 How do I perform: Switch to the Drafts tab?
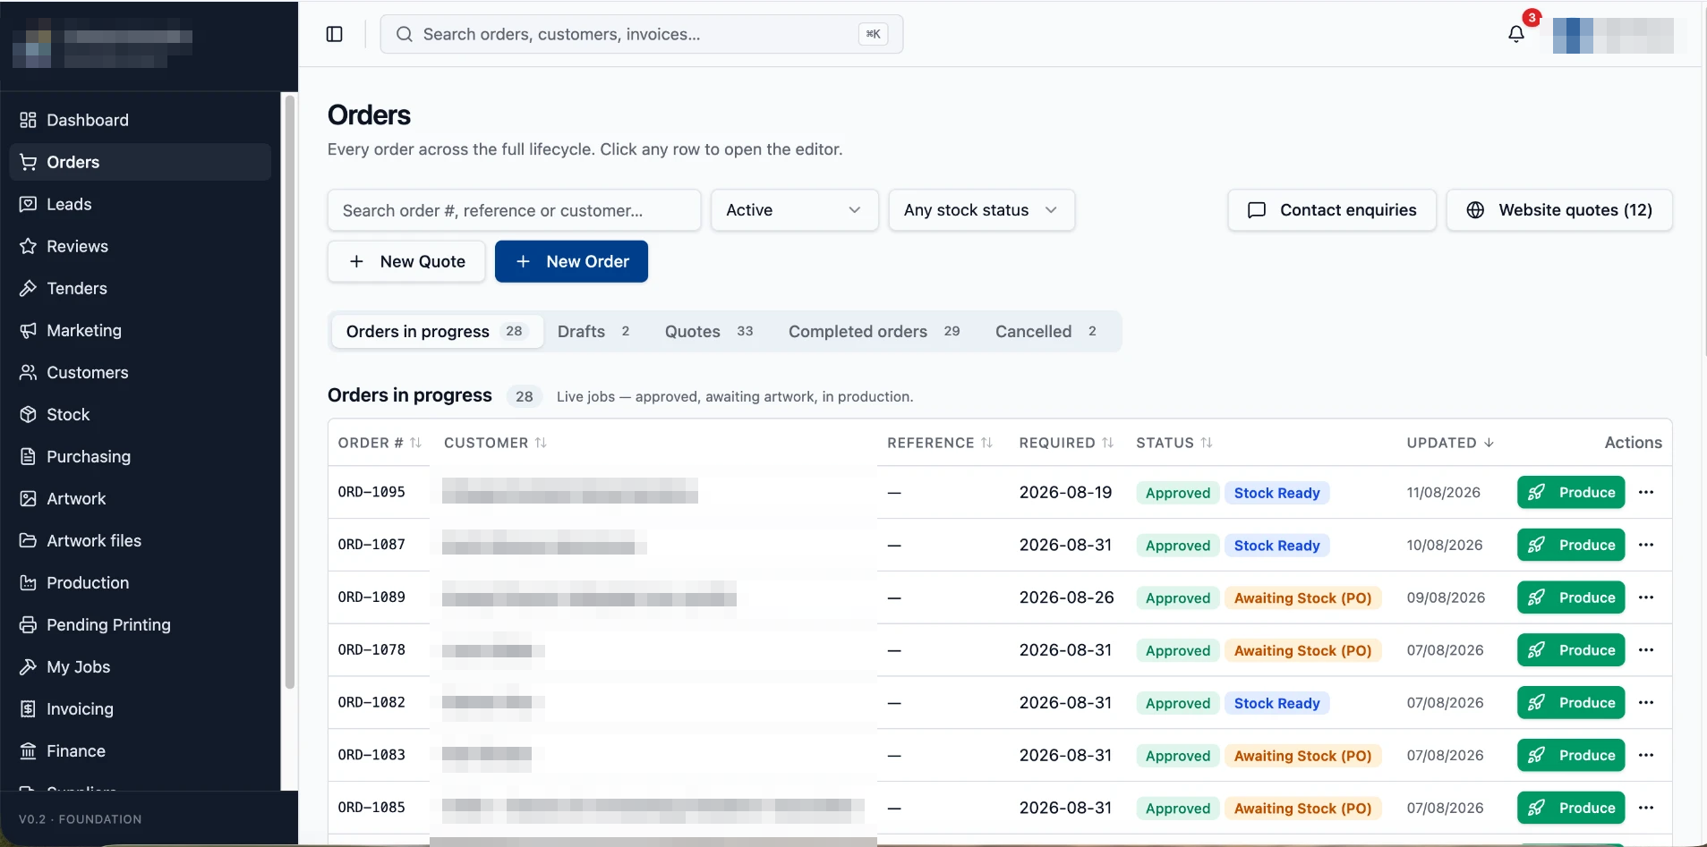594,332
